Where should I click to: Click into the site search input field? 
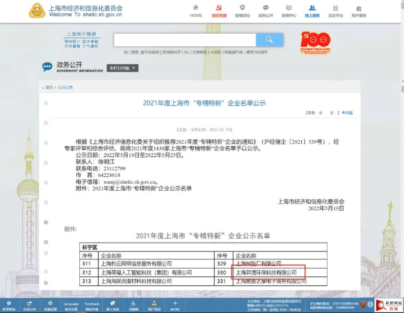[x=185, y=40]
